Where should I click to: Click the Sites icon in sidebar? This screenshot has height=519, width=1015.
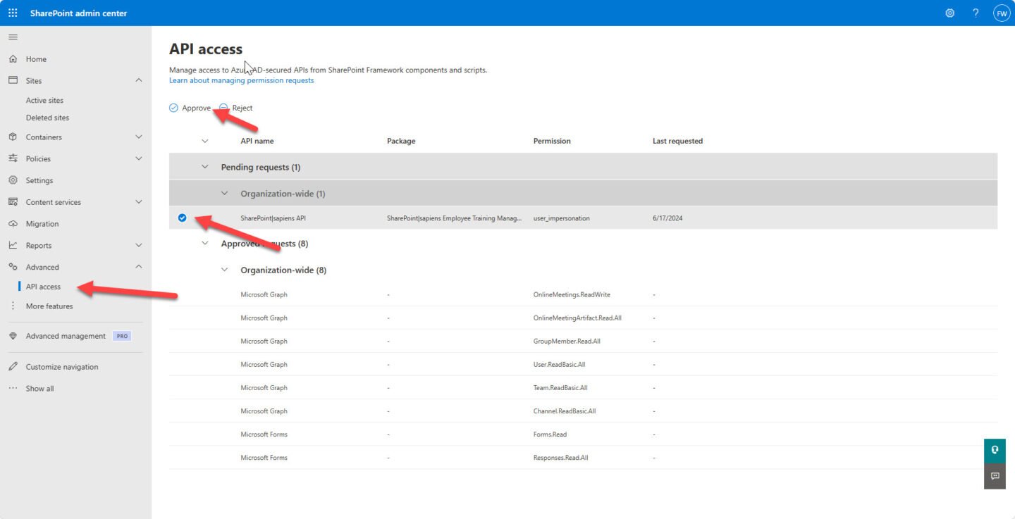(x=13, y=80)
